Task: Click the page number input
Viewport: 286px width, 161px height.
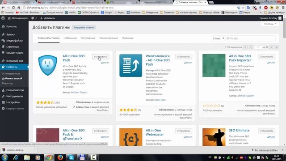Action: point(258,47)
